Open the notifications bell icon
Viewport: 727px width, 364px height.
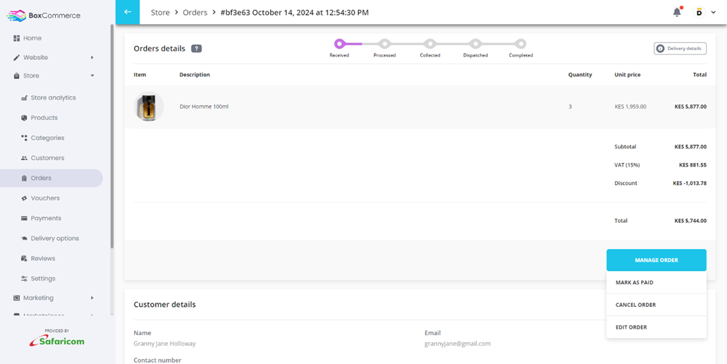point(678,12)
